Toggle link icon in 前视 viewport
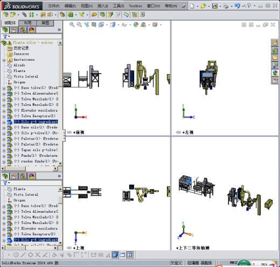The width and height of the screenshot is (280, 267). (69, 132)
